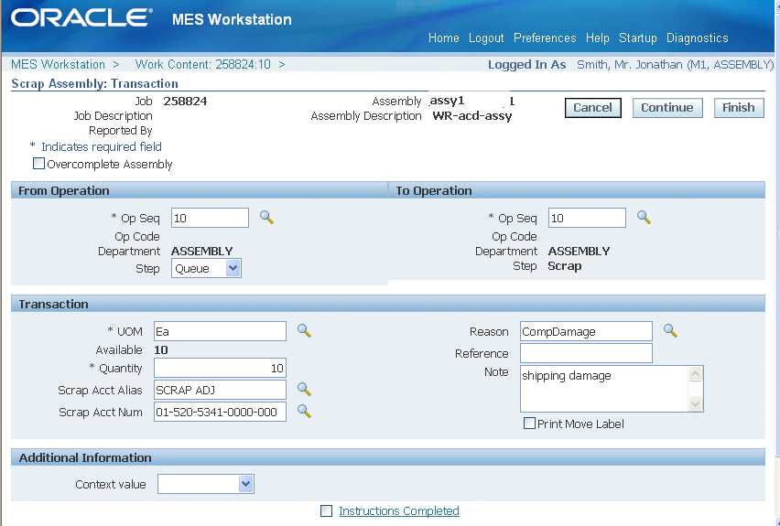Click into the UOM input field

[220, 331]
